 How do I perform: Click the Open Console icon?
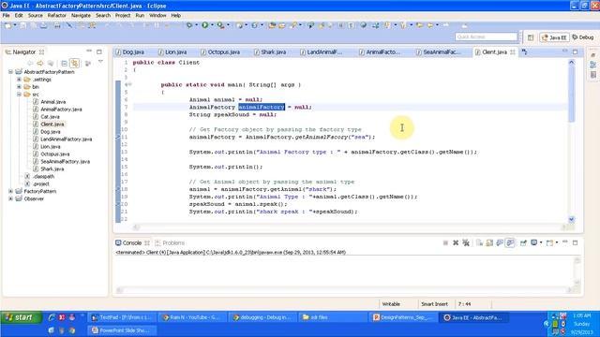(549, 242)
